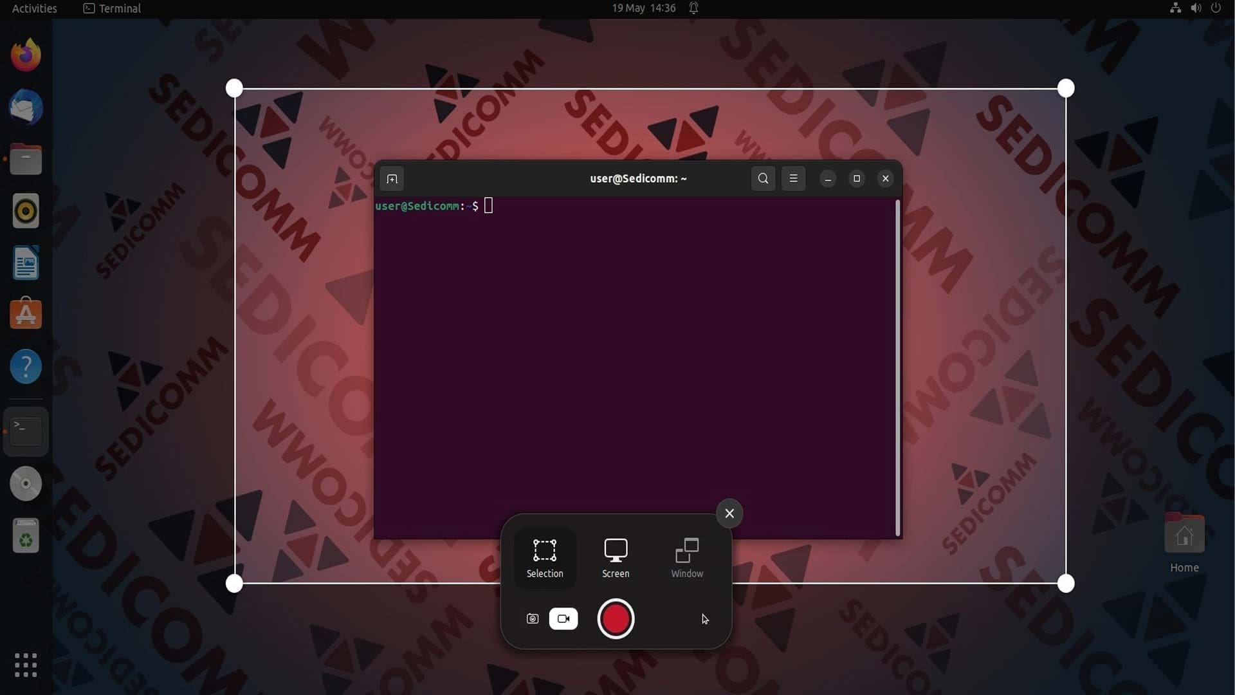
Task: Open Activities overview
Action: click(x=35, y=8)
